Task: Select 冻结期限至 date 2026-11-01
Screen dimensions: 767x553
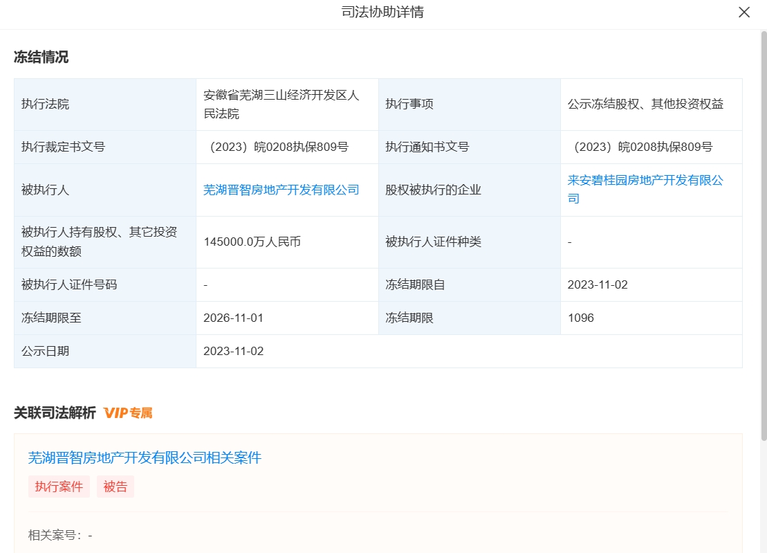Action: point(233,318)
